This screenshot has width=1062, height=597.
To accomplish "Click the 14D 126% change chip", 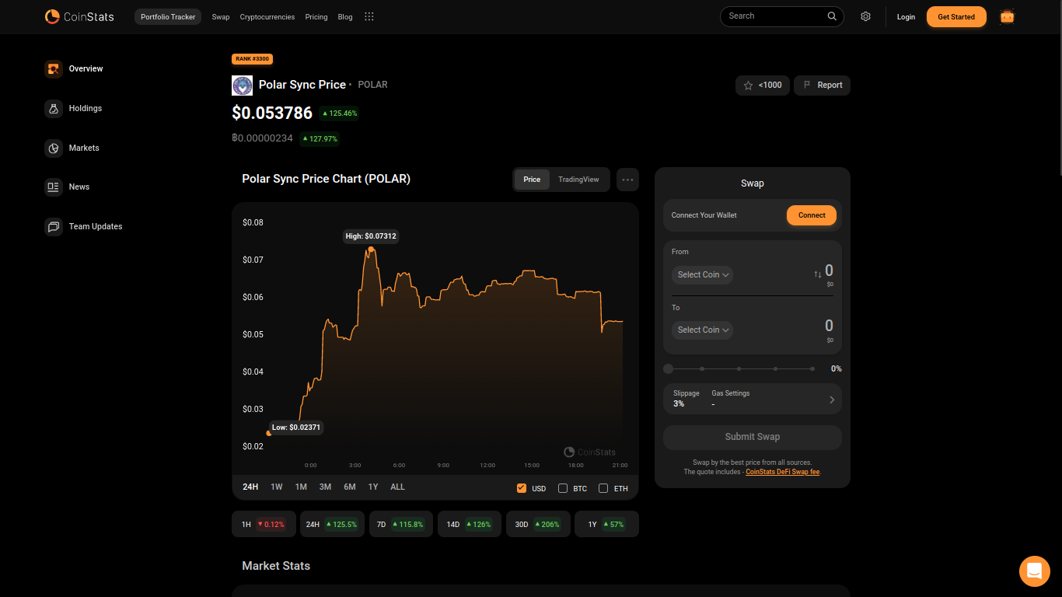I will tap(470, 524).
